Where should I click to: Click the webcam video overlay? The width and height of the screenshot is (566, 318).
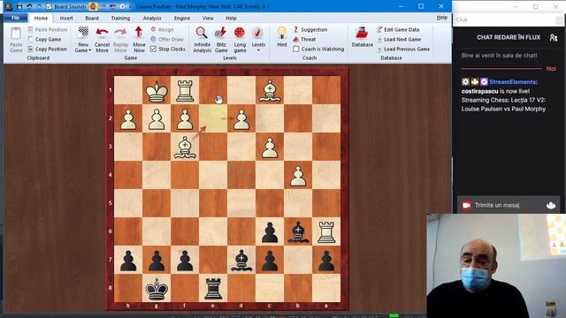pos(496,266)
